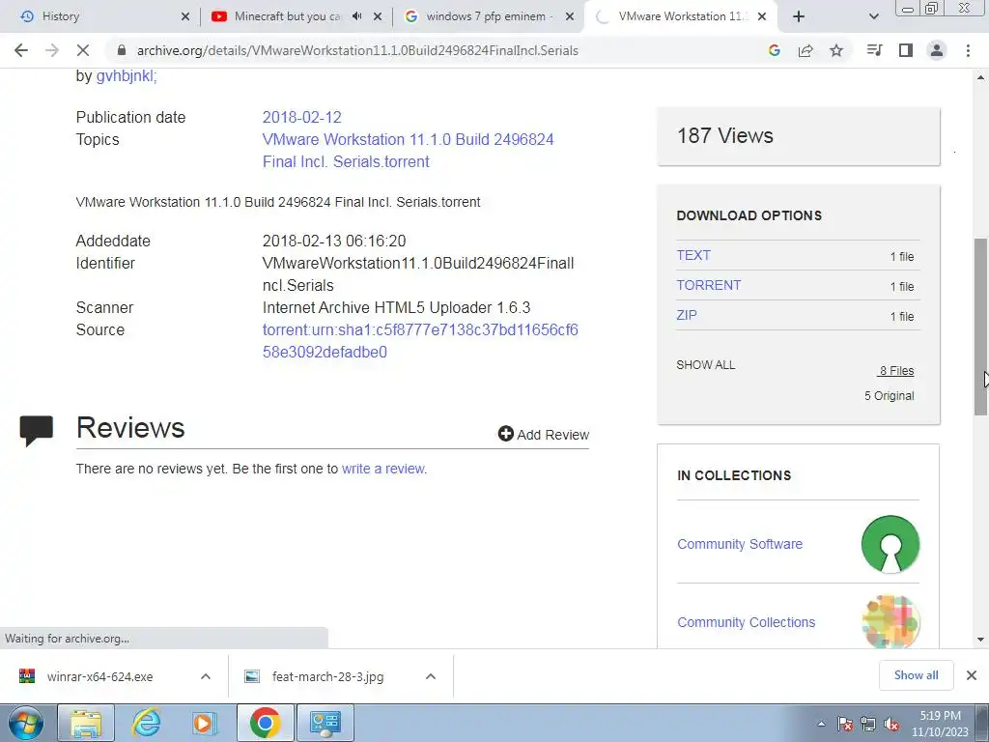Viewport: 989px width, 742px height.
Task: Open Community Collections link
Action: (746, 622)
